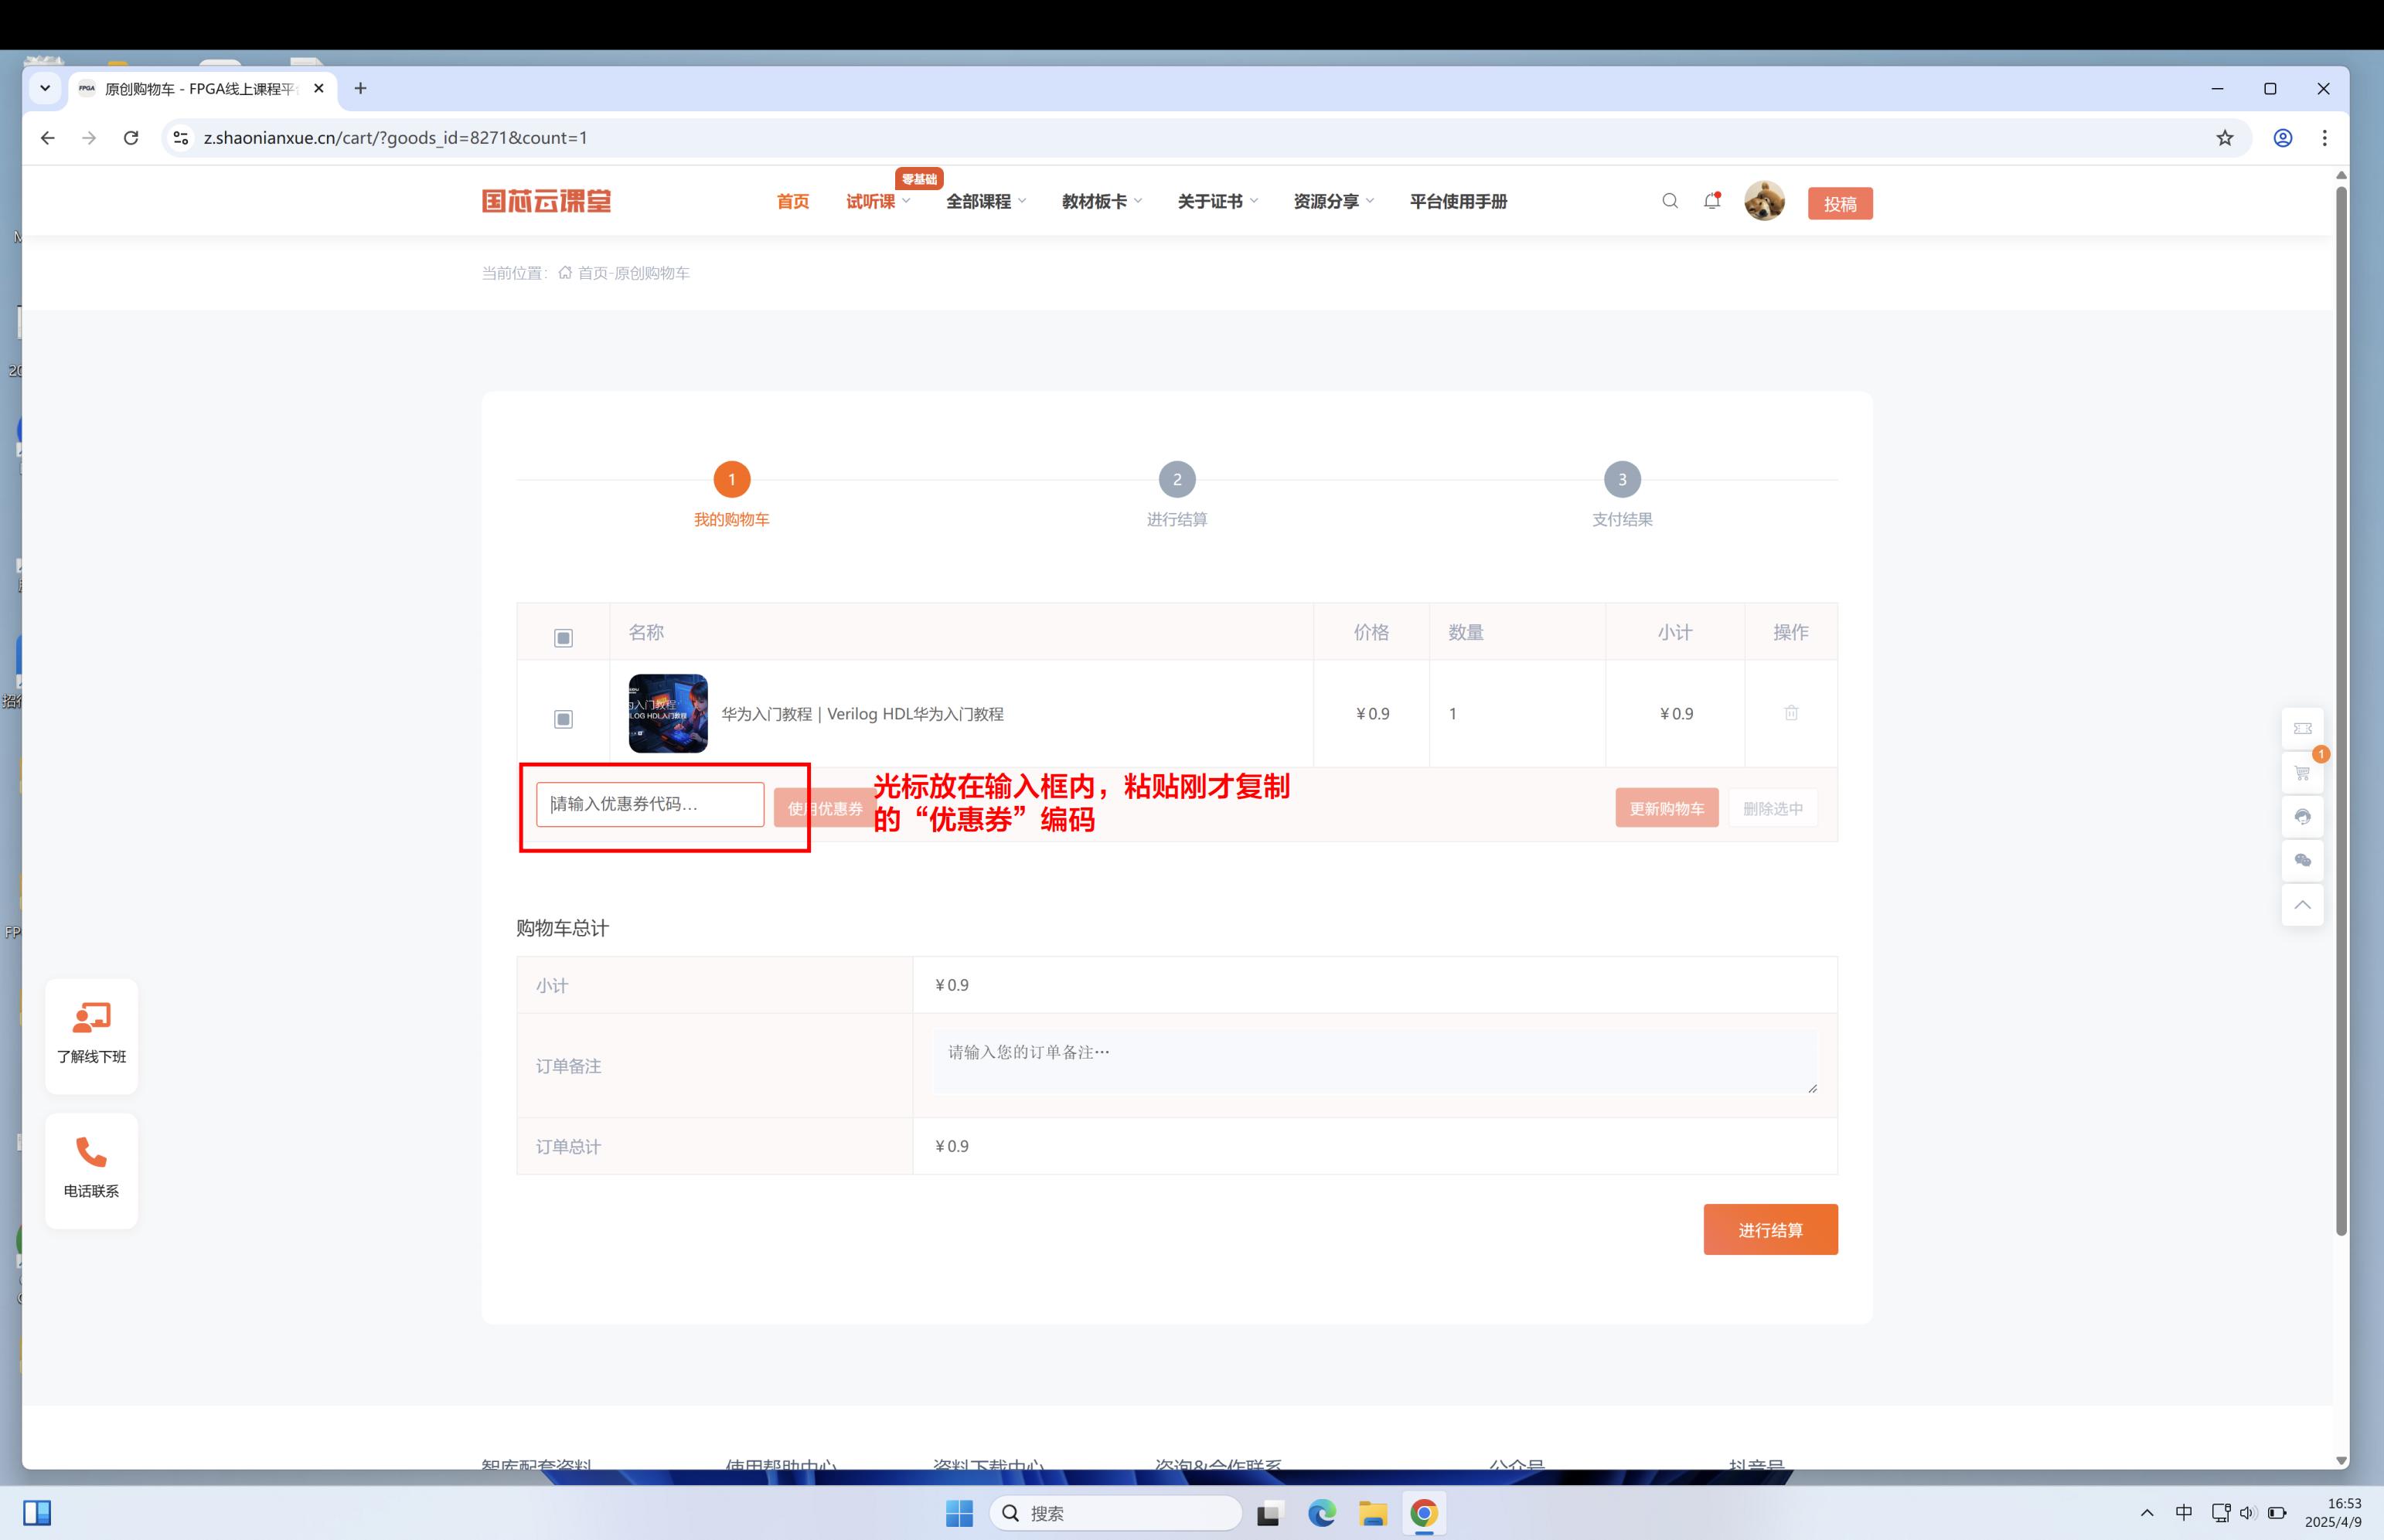
Task: Click the 更新购物车 button
Action: tap(1666, 808)
